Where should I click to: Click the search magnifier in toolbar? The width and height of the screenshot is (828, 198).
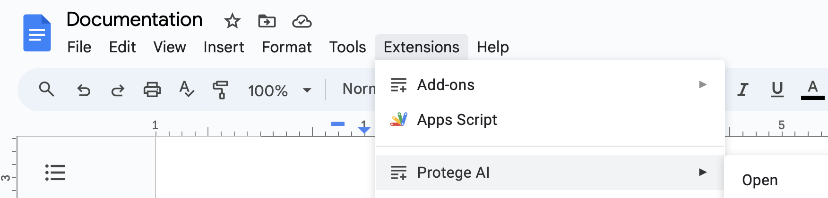coord(46,89)
